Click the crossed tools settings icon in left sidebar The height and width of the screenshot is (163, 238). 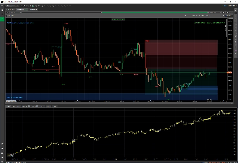click(x=2, y=144)
